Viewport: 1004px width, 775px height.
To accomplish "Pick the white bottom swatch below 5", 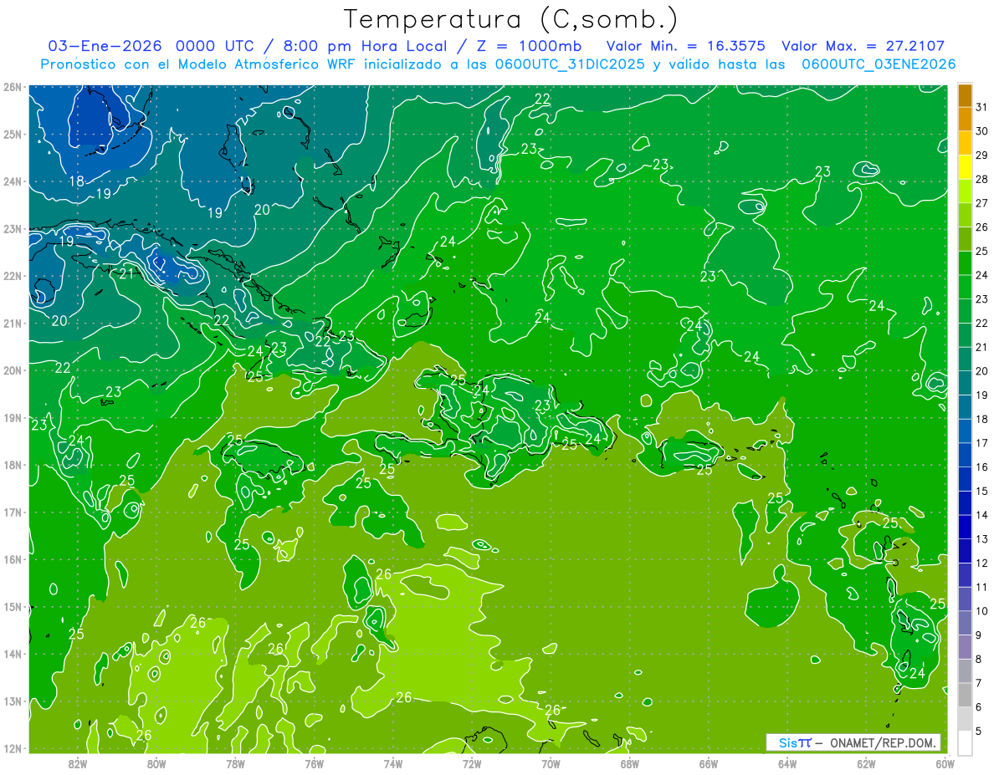I will (965, 742).
